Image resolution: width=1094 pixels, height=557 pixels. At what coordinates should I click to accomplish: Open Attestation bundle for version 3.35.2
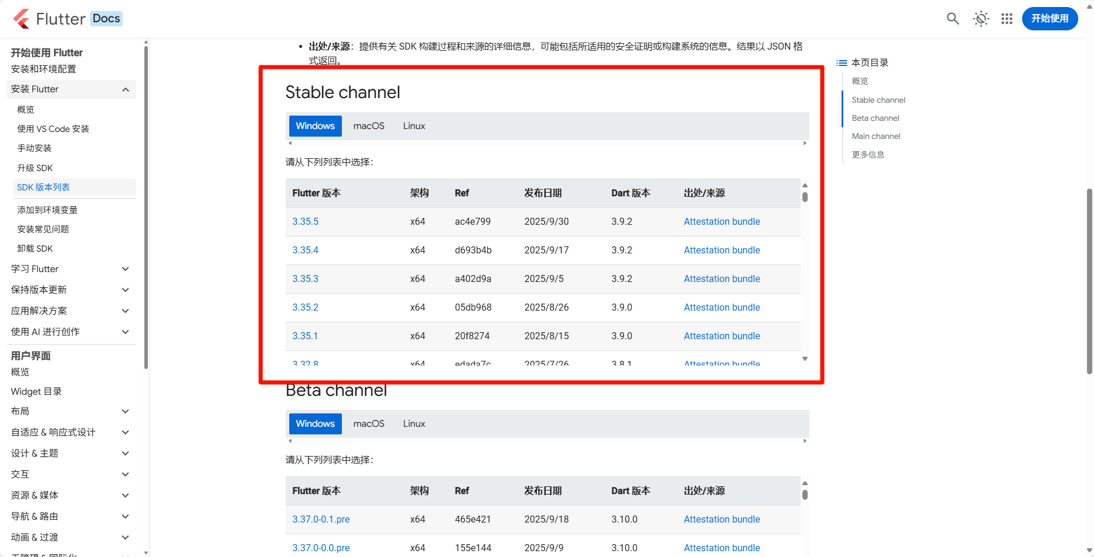pyautogui.click(x=722, y=308)
